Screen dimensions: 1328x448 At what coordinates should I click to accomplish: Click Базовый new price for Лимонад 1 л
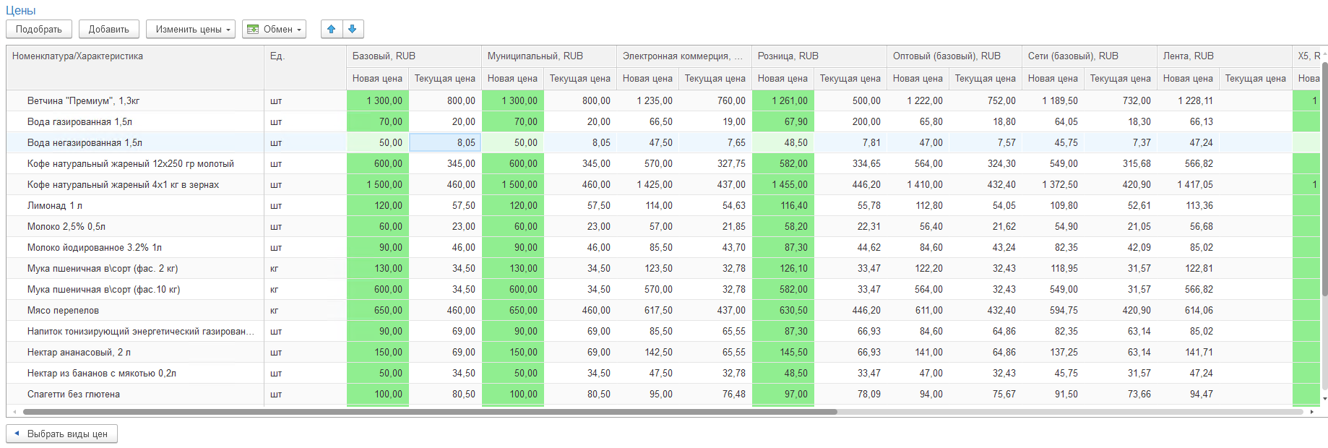tap(378, 206)
